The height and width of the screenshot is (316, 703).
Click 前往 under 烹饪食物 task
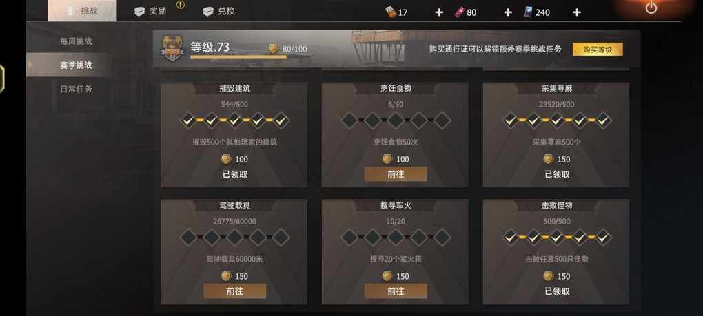click(x=396, y=174)
